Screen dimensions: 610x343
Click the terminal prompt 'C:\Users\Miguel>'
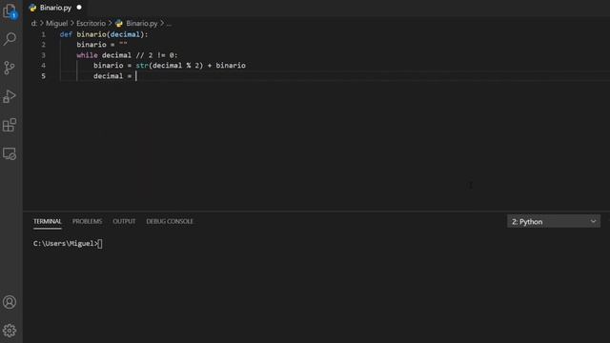(x=66, y=244)
